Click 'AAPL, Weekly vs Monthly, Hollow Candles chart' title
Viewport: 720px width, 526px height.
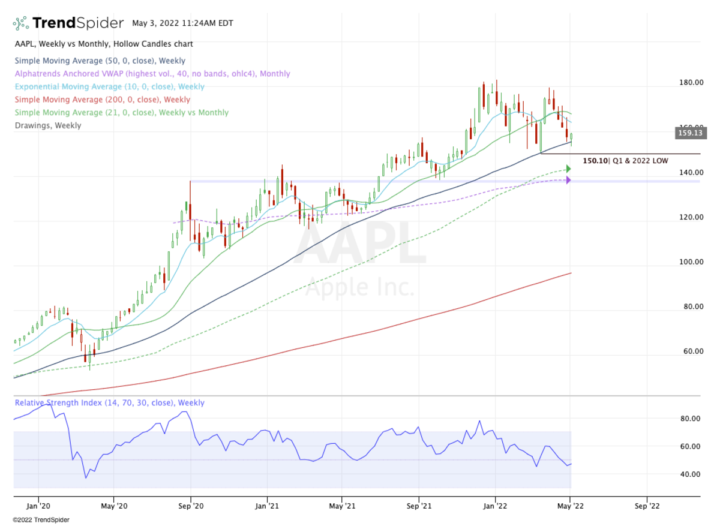[104, 44]
